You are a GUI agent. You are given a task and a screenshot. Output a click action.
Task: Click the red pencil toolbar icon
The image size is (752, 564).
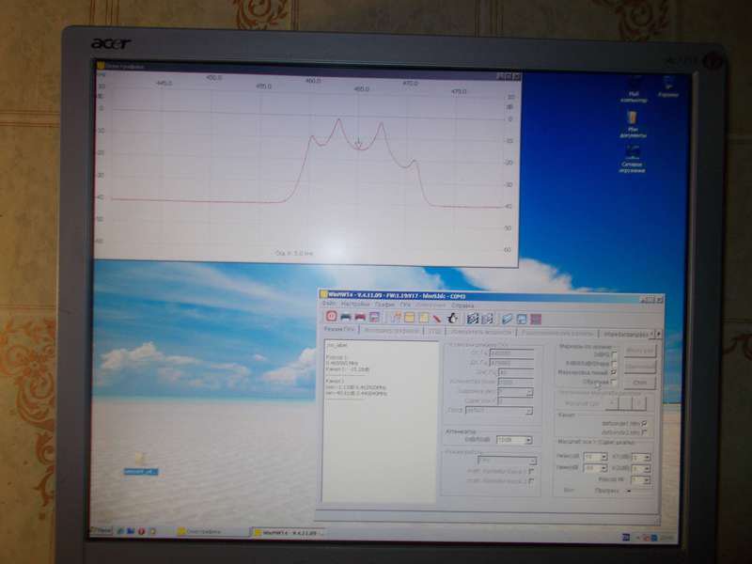pos(437,318)
